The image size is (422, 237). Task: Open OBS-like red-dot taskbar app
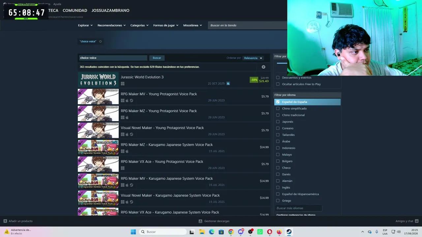[250, 232]
